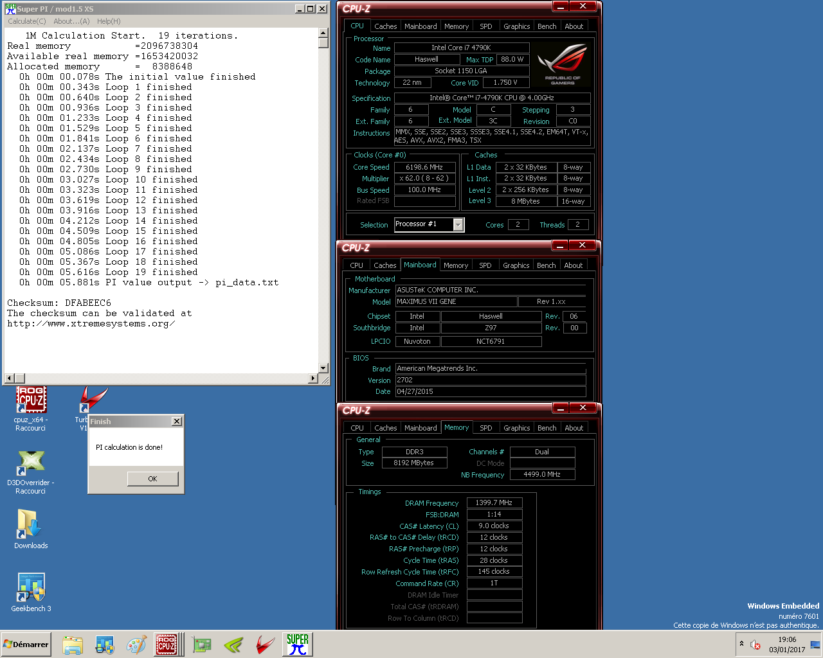Click the TurboV desktop shortcut behind the dialog
Viewport: 823px width, 658px height.
click(x=93, y=400)
